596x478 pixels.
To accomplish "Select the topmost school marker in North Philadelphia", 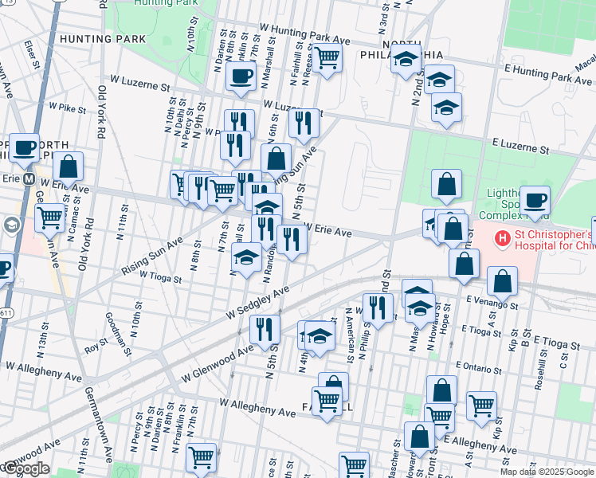I will [x=406, y=61].
